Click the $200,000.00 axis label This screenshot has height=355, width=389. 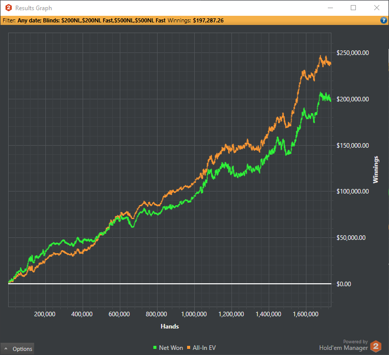352,99
